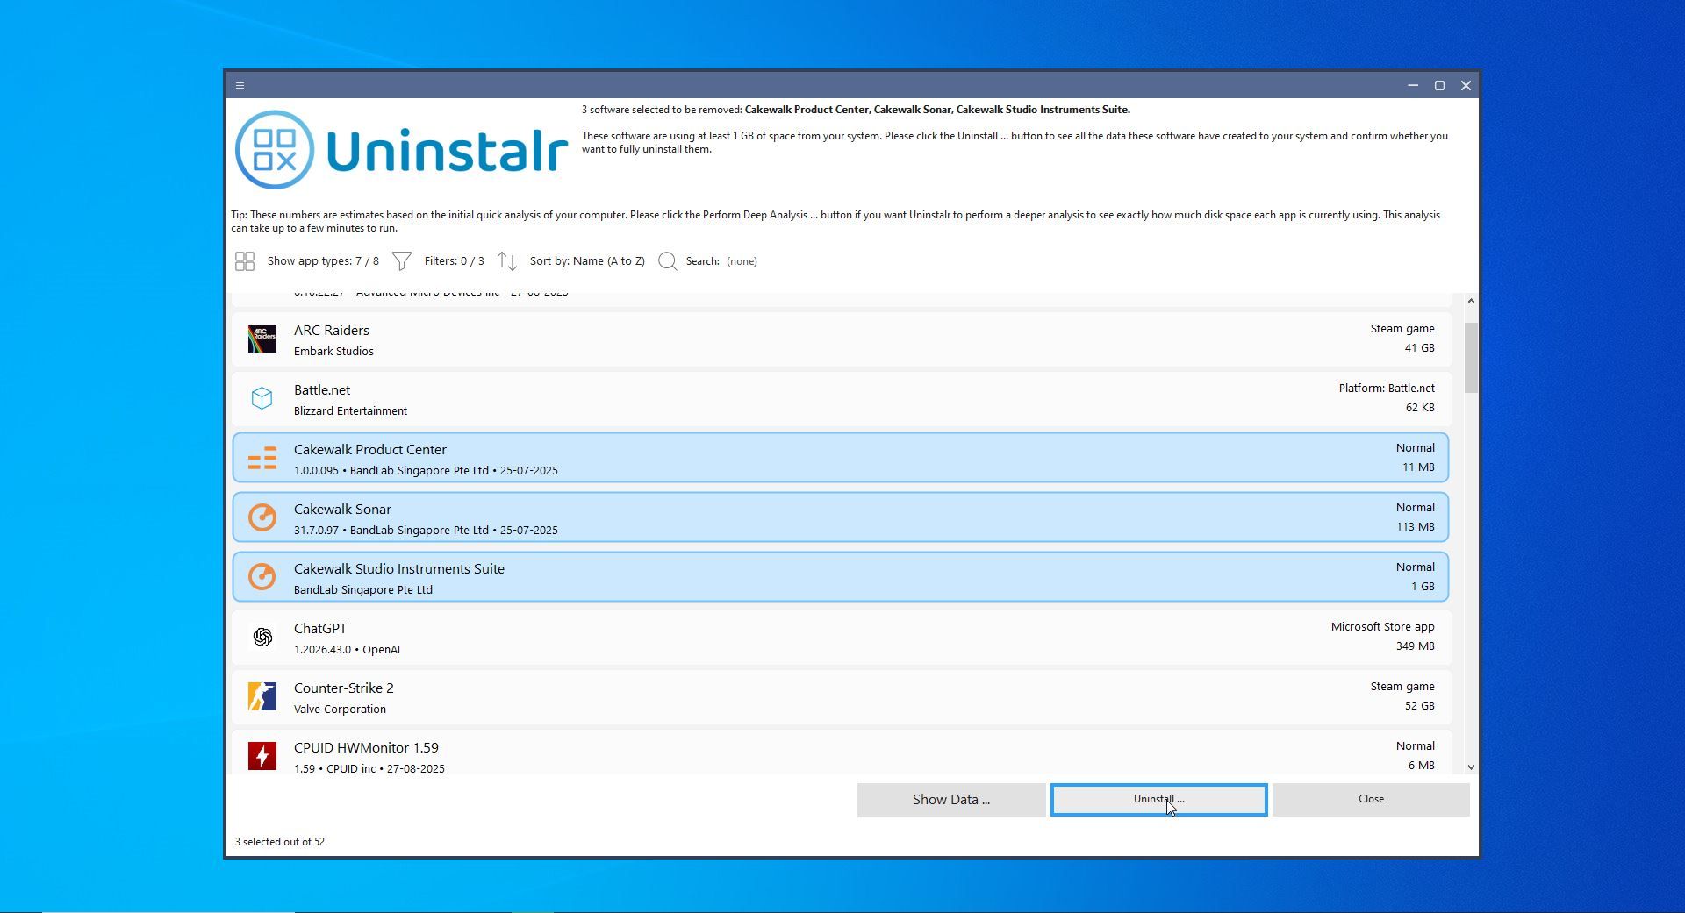Click the Uninstall ... button
Screen dimensions: 1685x913
(x=1158, y=800)
